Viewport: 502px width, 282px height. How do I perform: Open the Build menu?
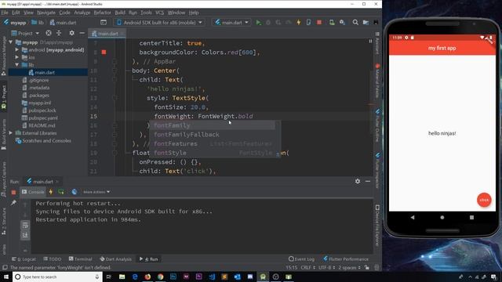coord(120,13)
